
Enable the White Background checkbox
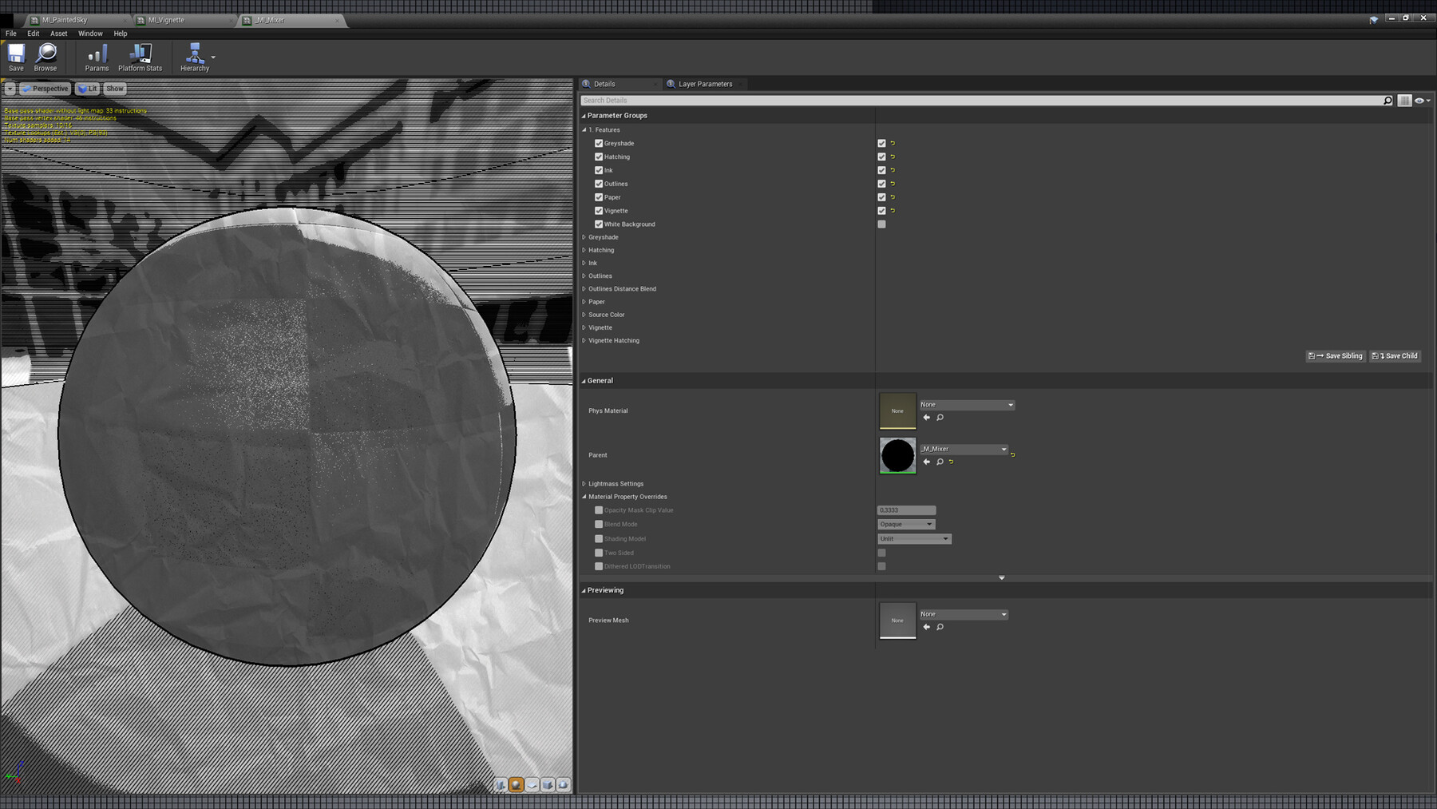[881, 224]
